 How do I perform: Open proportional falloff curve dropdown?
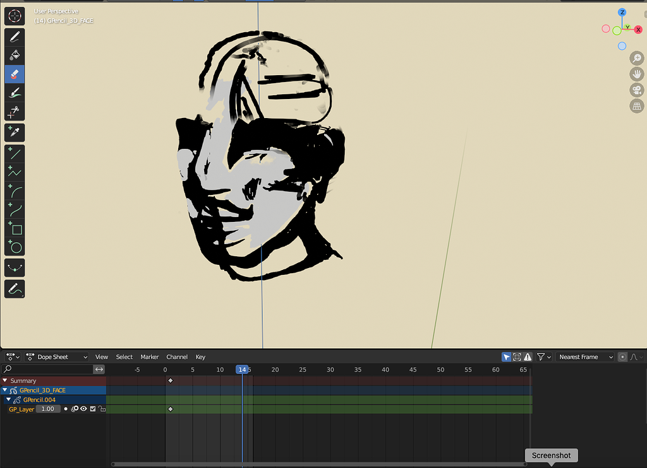click(636, 357)
